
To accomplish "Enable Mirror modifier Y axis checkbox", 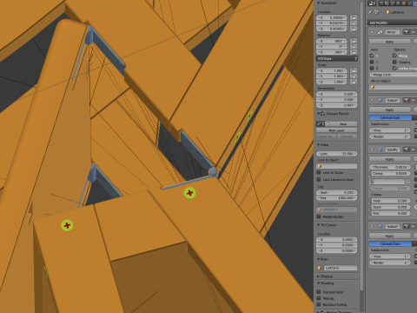I will [x=372, y=62].
